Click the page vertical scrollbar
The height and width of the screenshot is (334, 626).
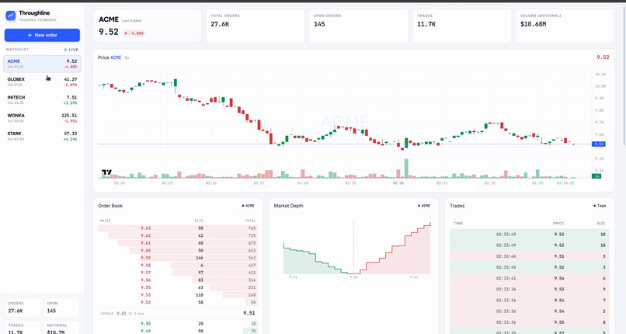click(624, 76)
